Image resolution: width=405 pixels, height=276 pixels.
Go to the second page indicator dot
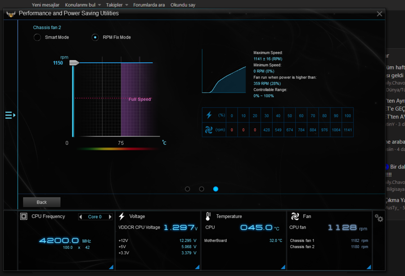pos(202,189)
